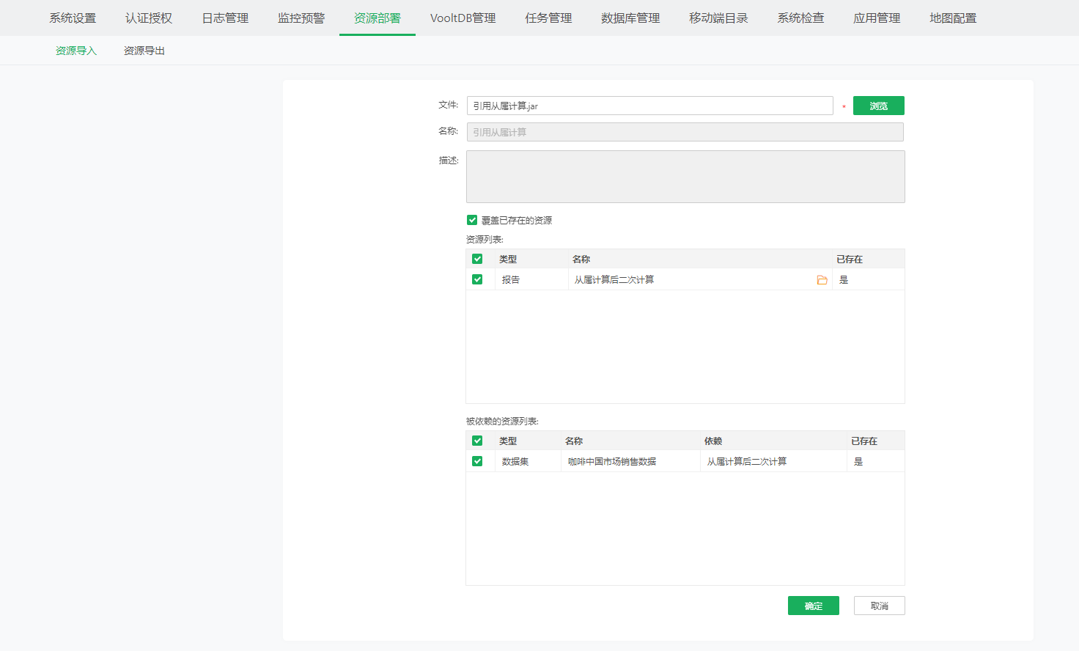Switch to 任务管理 tab
The height and width of the screenshot is (651, 1079).
point(548,18)
